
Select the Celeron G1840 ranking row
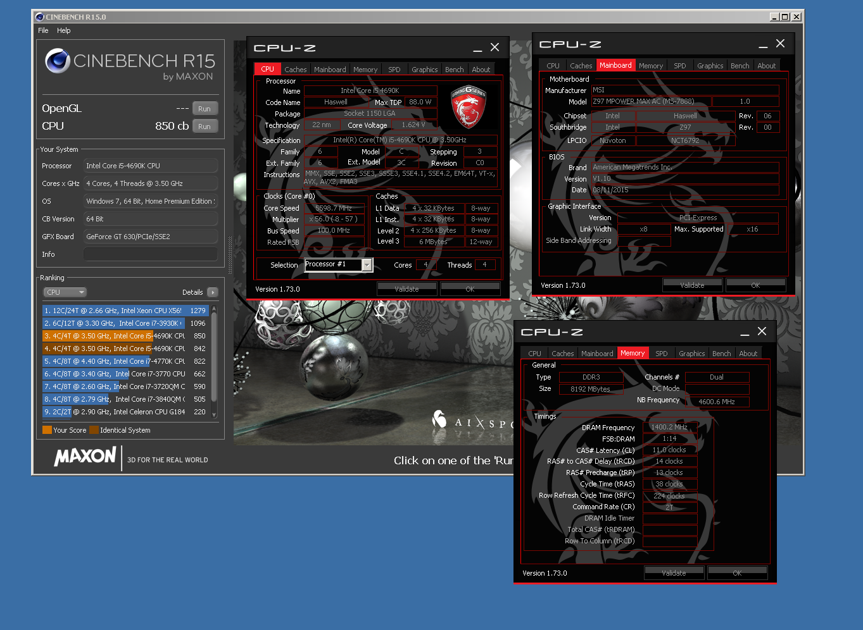click(x=125, y=412)
